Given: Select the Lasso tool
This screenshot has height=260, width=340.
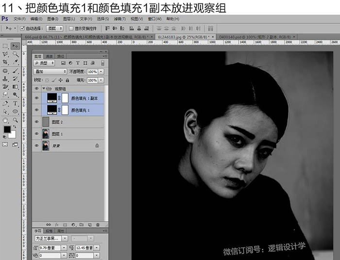Looking at the screenshot, I should click(x=5, y=54).
